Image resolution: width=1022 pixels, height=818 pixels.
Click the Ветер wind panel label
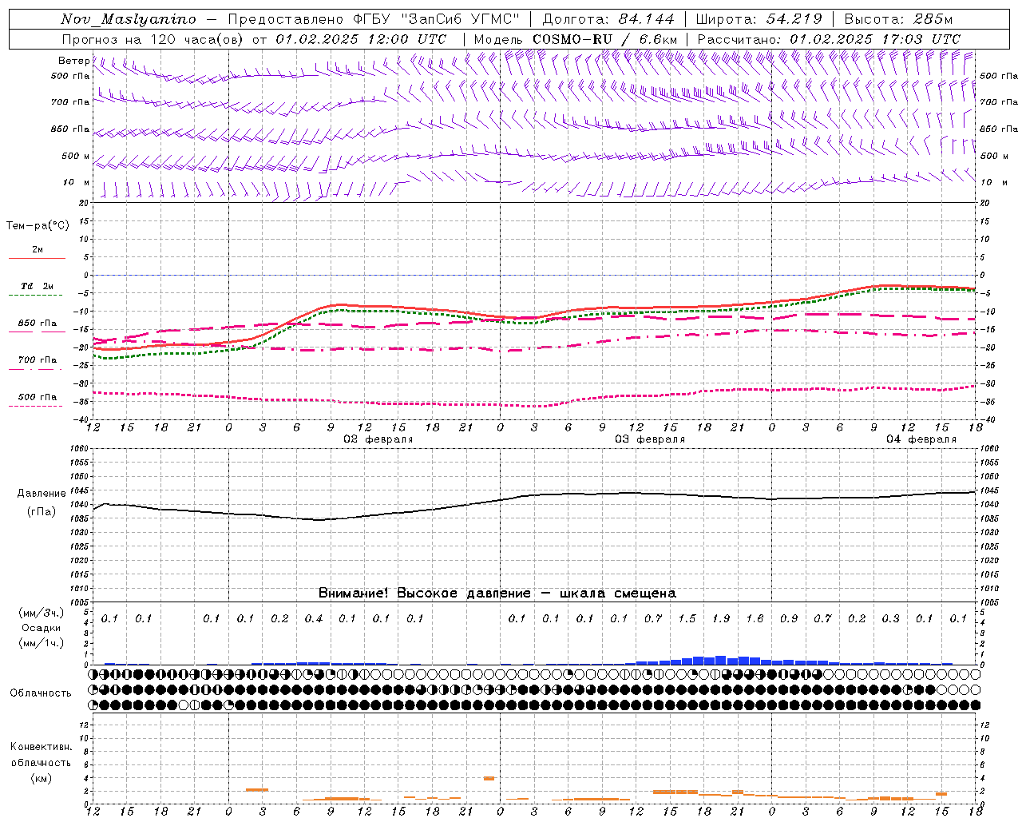(73, 61)
